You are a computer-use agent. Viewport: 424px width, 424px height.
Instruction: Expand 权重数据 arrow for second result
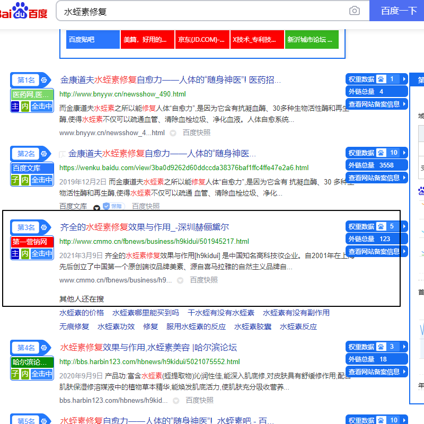404,153
